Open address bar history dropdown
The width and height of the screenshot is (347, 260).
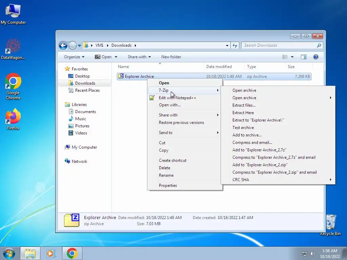click(x=227, y=46)
